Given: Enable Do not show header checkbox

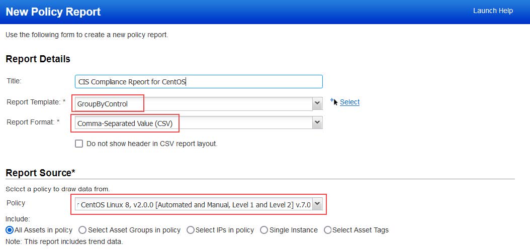Looking at the screenshot, I should [79, 144].
